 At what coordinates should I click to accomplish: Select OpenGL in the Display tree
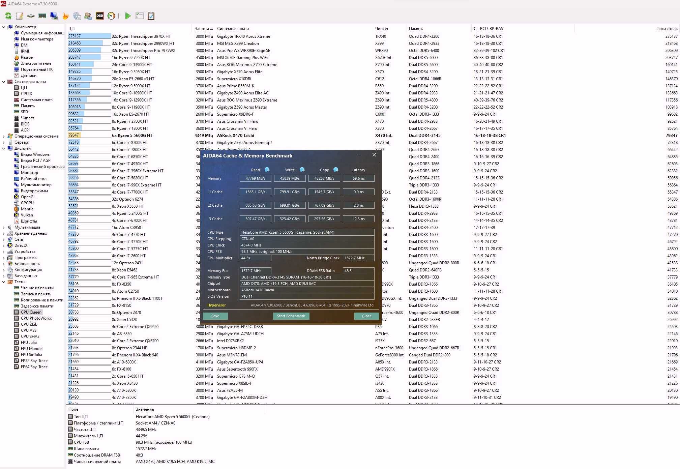[x=28, y=197]
